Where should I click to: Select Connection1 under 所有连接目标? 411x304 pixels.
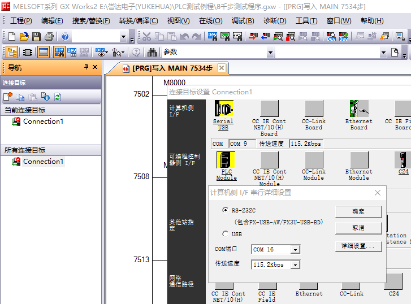(44, 162)
